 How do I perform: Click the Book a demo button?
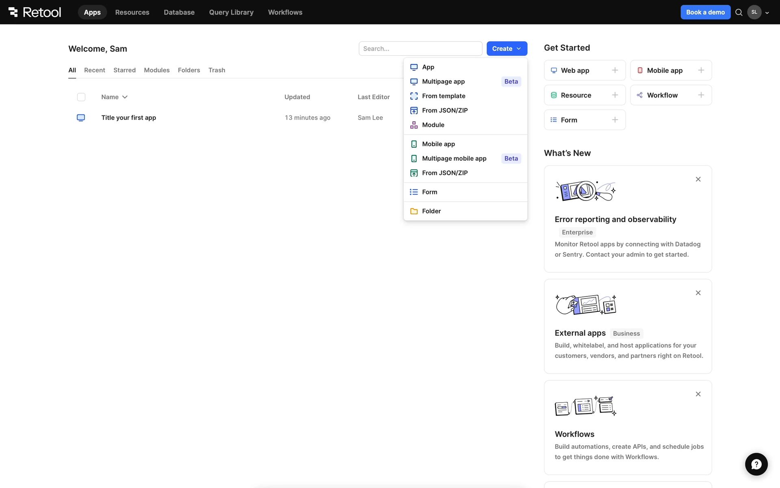(x=705, y=12)
